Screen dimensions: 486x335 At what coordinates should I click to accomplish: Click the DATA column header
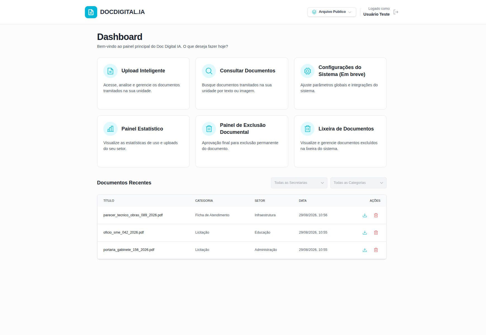tap(303, 201)
